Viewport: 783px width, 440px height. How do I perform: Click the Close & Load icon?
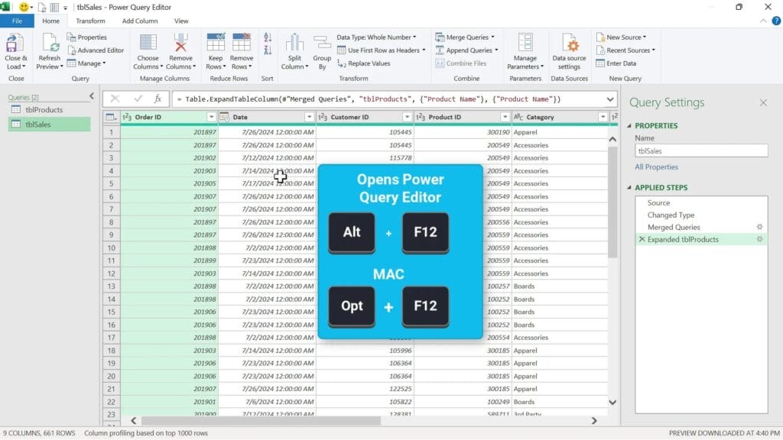click(x=15, y=44)
